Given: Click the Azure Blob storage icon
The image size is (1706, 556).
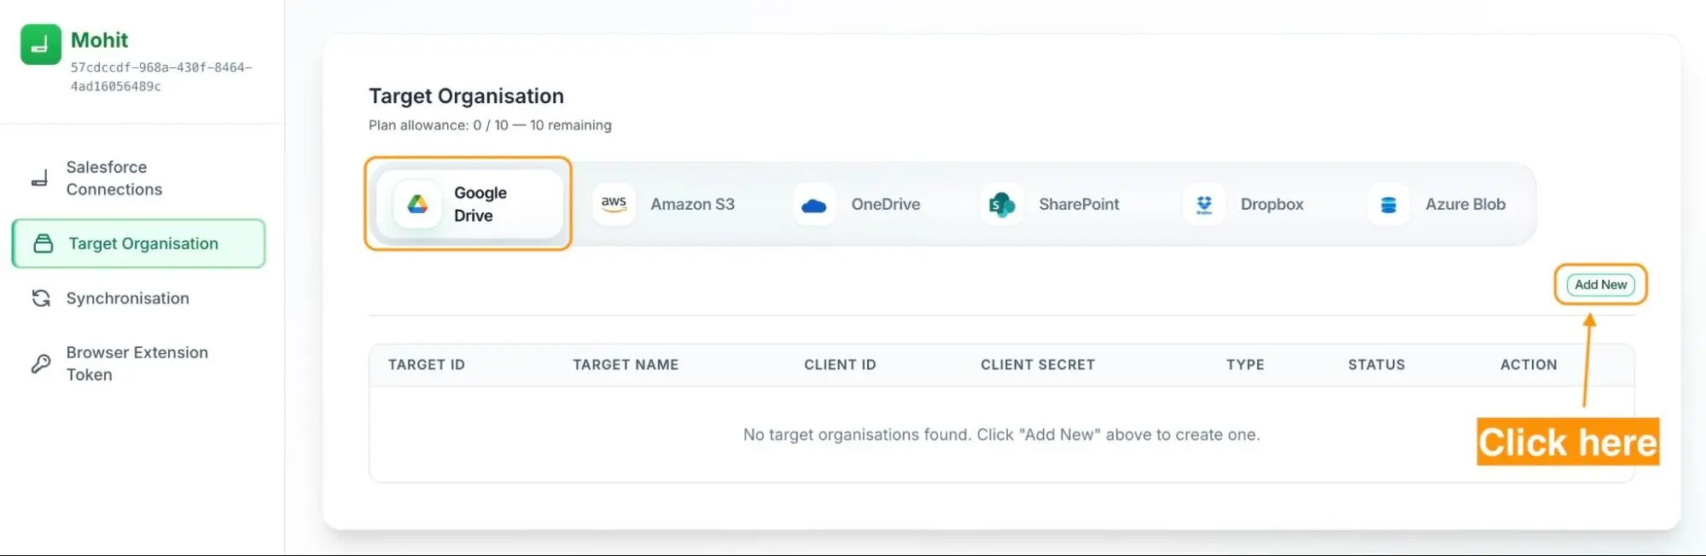Looking at the screenshot, I should point(1389,205).
